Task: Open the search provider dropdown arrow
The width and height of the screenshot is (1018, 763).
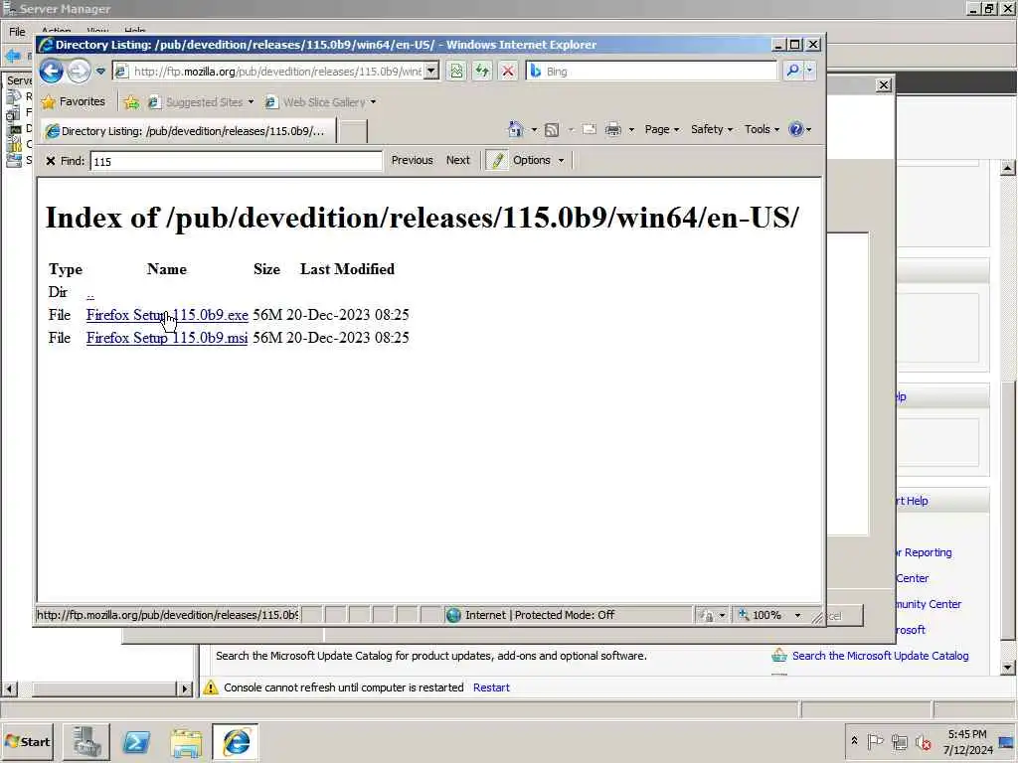Action: (x=809, y=71)
